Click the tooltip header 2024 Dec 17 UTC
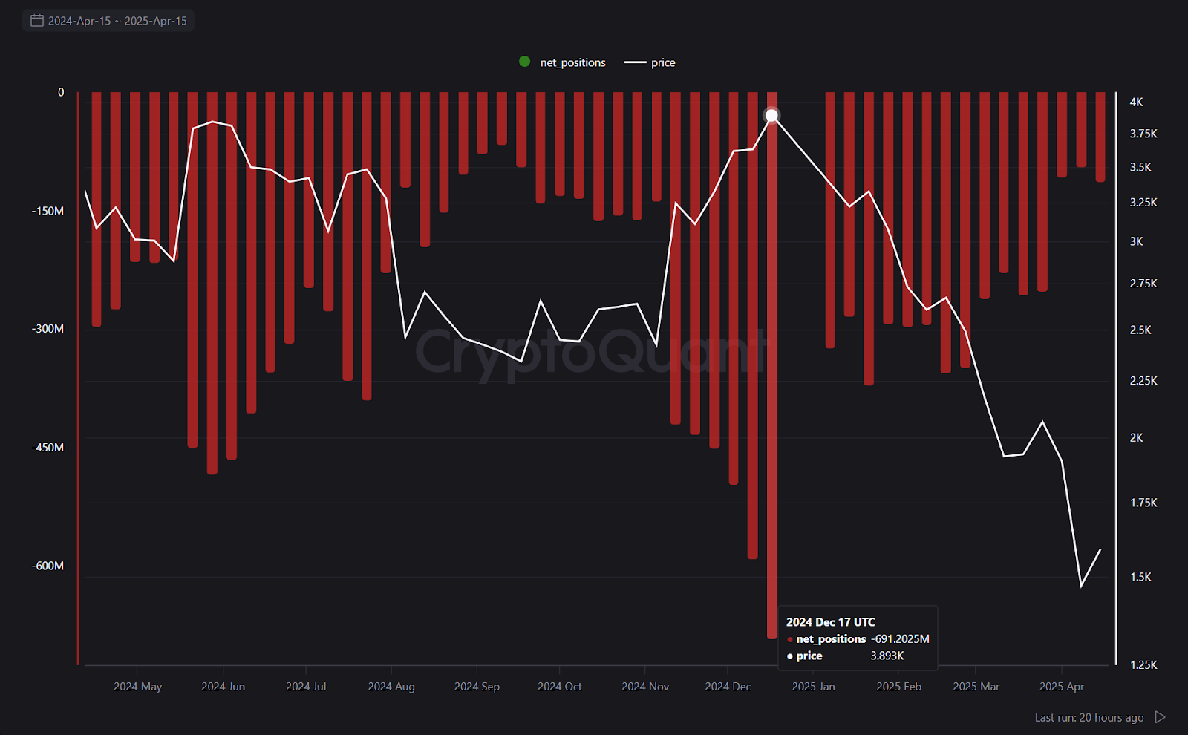This screenshot has height=735, width=1188. (x=830, y=622)
